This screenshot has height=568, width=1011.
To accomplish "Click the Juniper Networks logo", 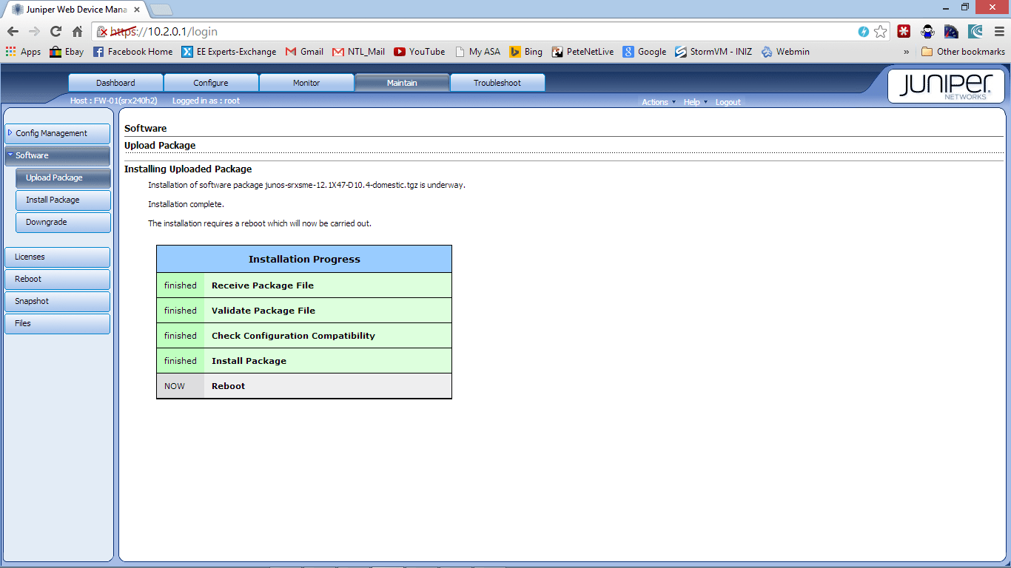I will pos(945,86).
